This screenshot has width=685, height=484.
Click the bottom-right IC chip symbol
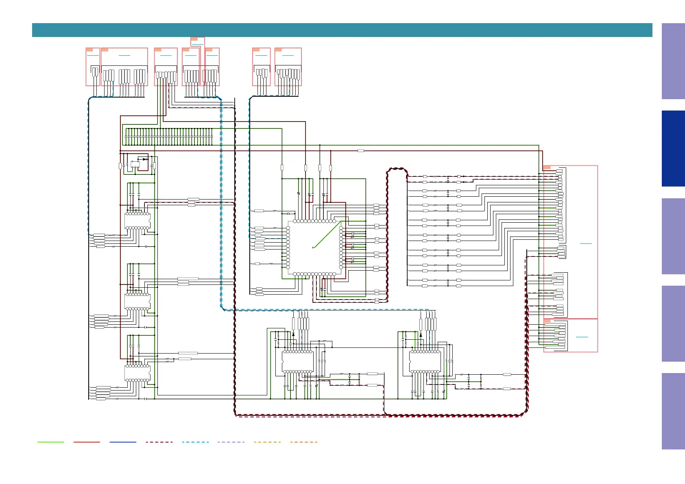point(425,361)
